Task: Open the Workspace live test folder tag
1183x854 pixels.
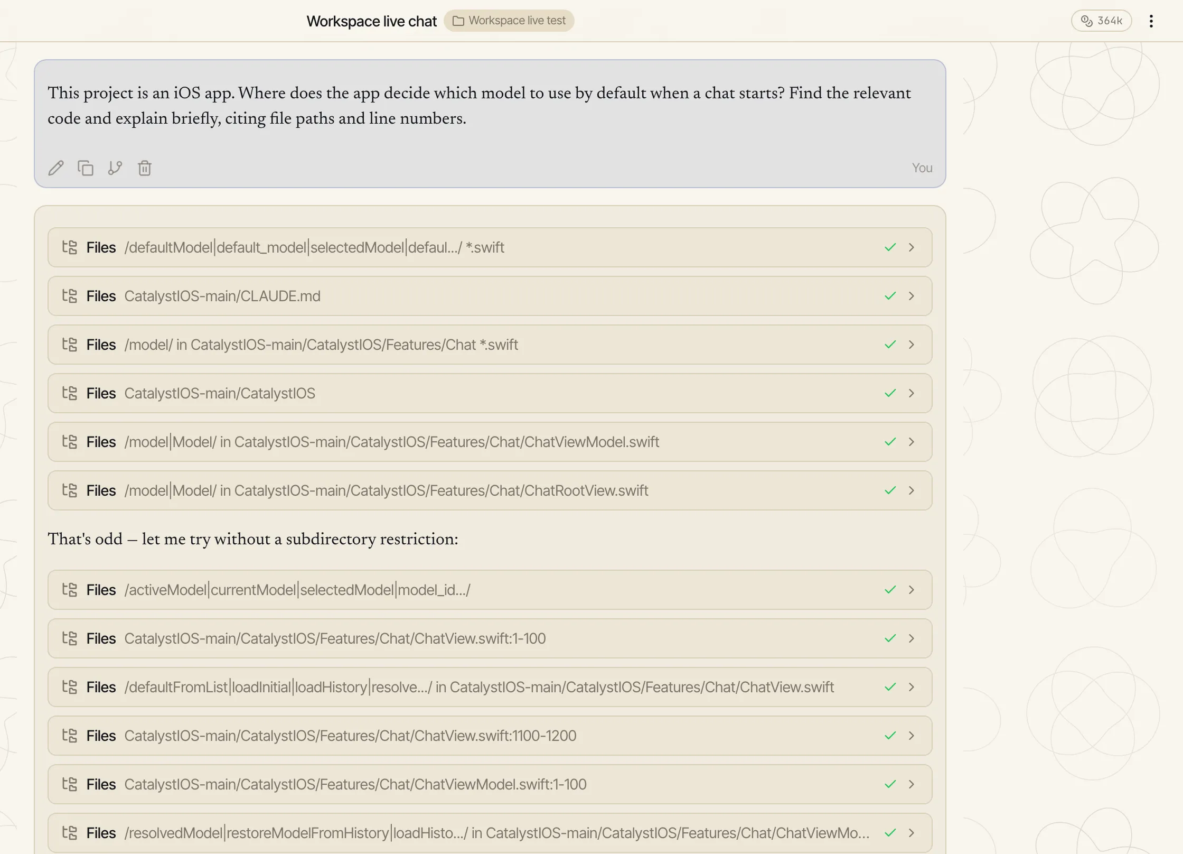Action: pos(509,21)
